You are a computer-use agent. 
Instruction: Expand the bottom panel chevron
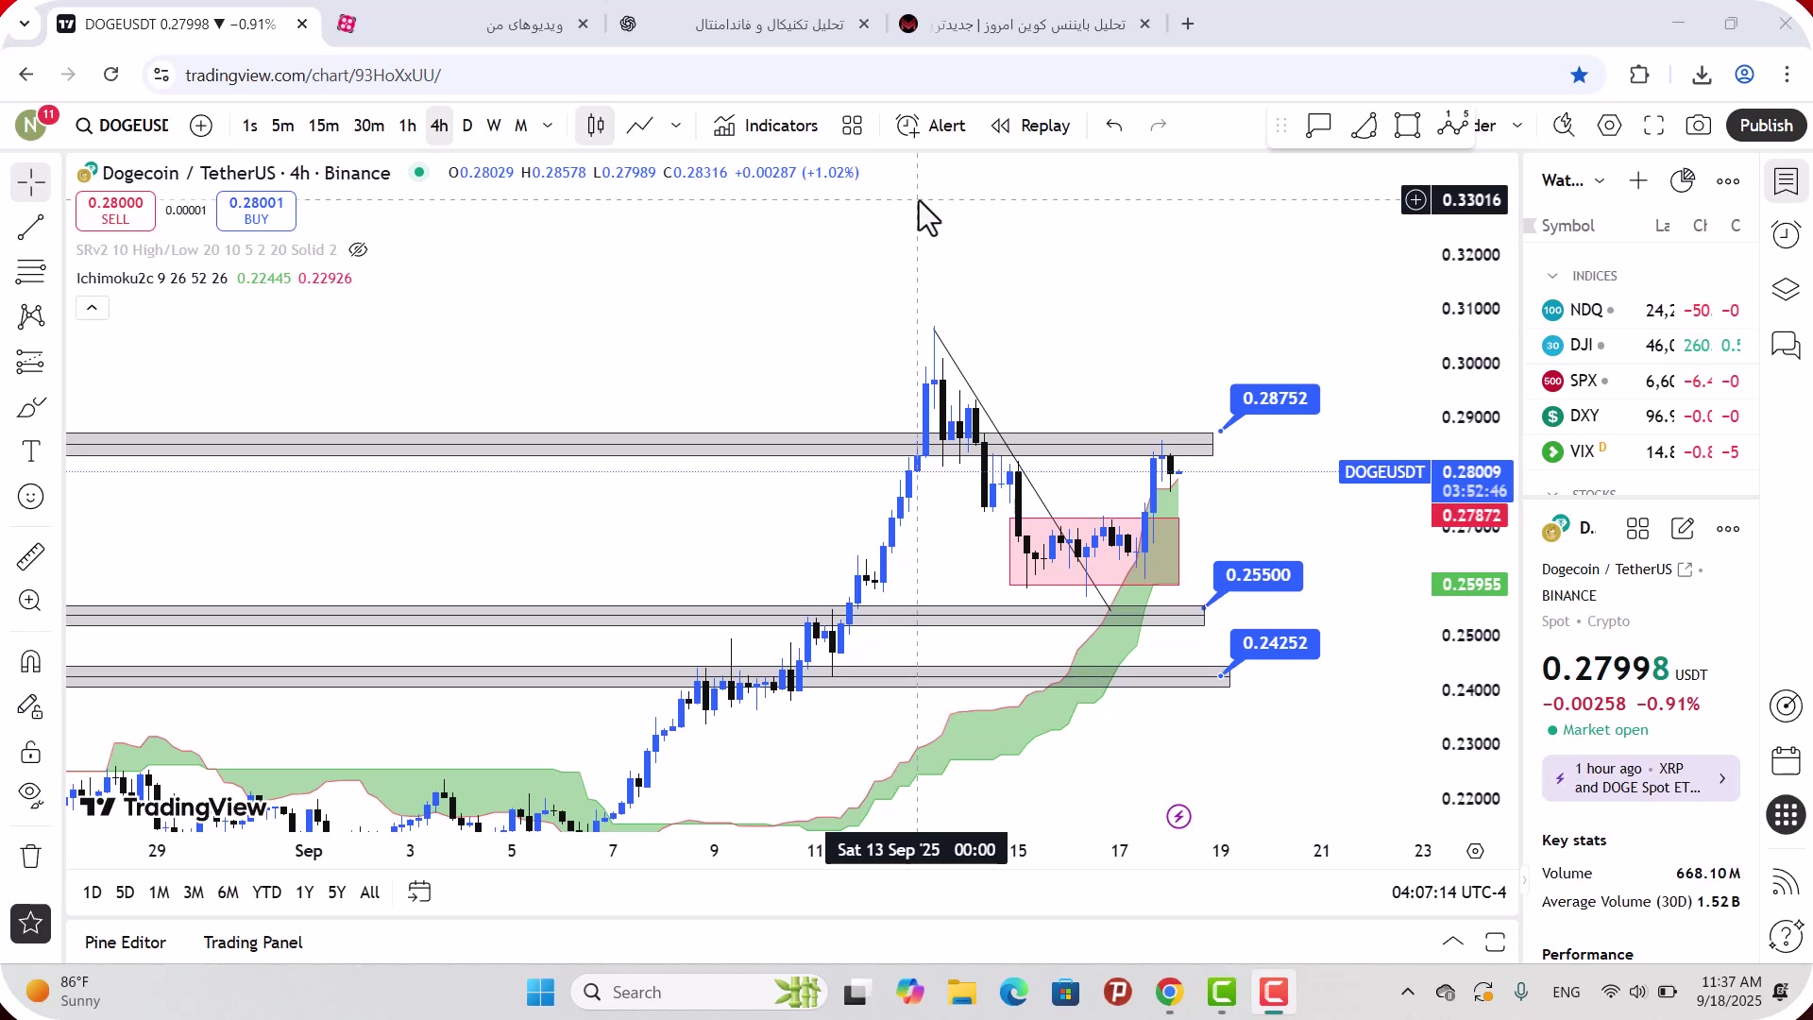pos(1453,943)
